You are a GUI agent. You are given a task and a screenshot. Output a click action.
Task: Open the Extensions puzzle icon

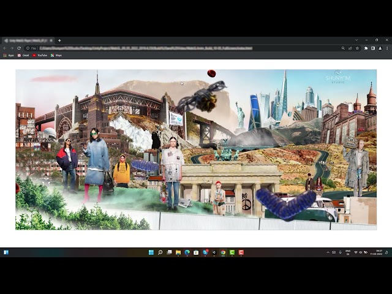pyautogui.click(x=366, y=48)
